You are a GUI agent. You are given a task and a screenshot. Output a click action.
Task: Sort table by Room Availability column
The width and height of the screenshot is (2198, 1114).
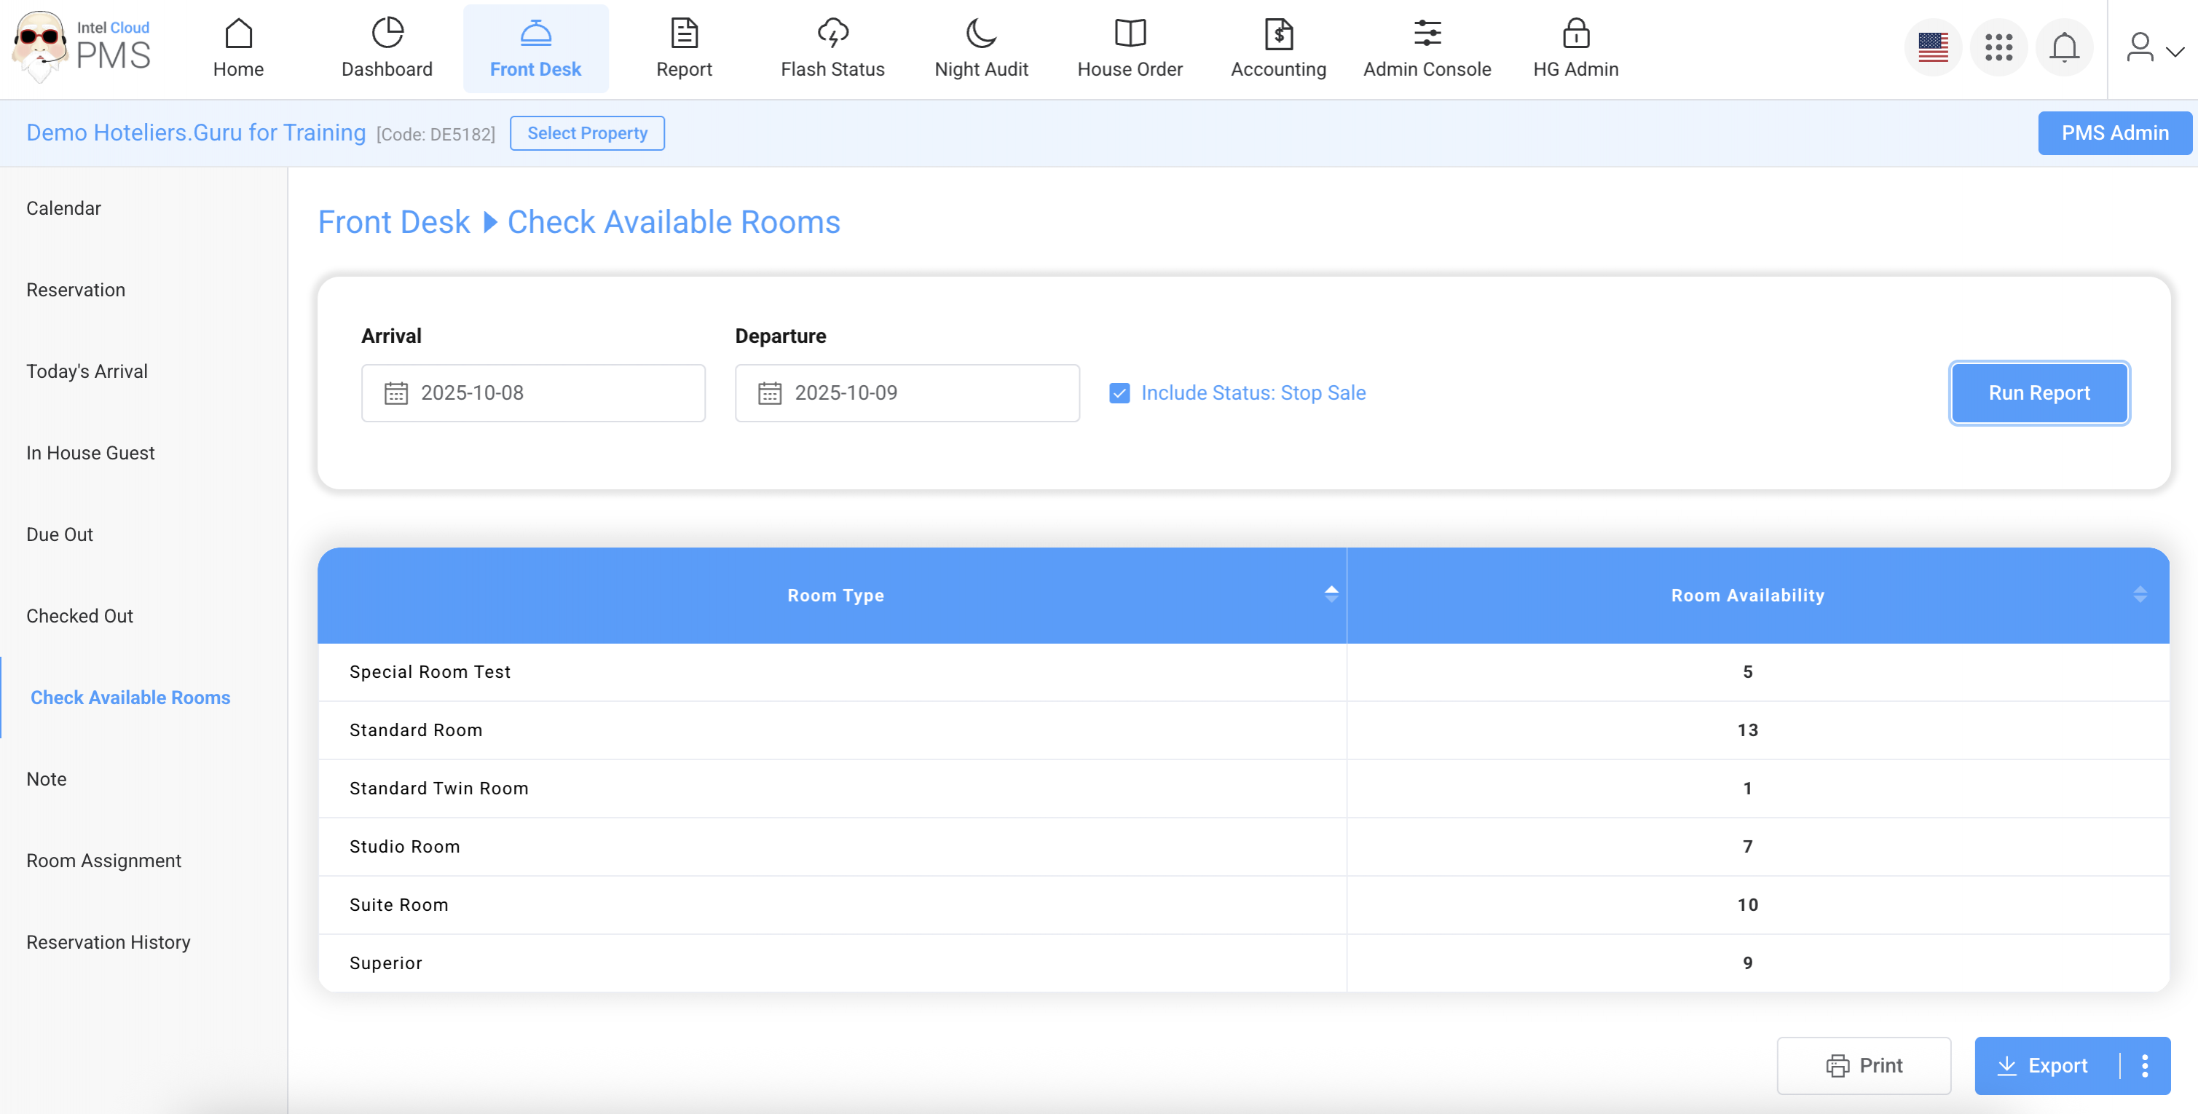pyautogui.click(x=2138, y=595)
